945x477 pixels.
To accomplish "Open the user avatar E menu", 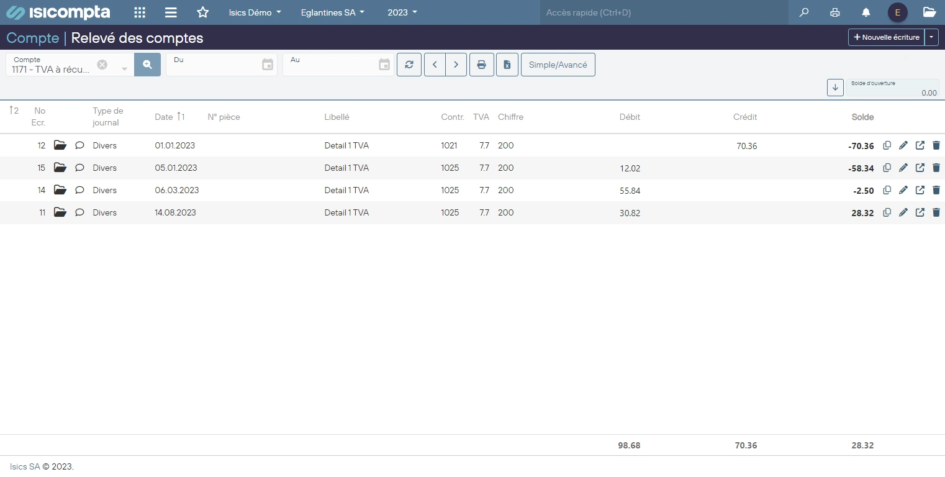I will [x=898, y=12].
